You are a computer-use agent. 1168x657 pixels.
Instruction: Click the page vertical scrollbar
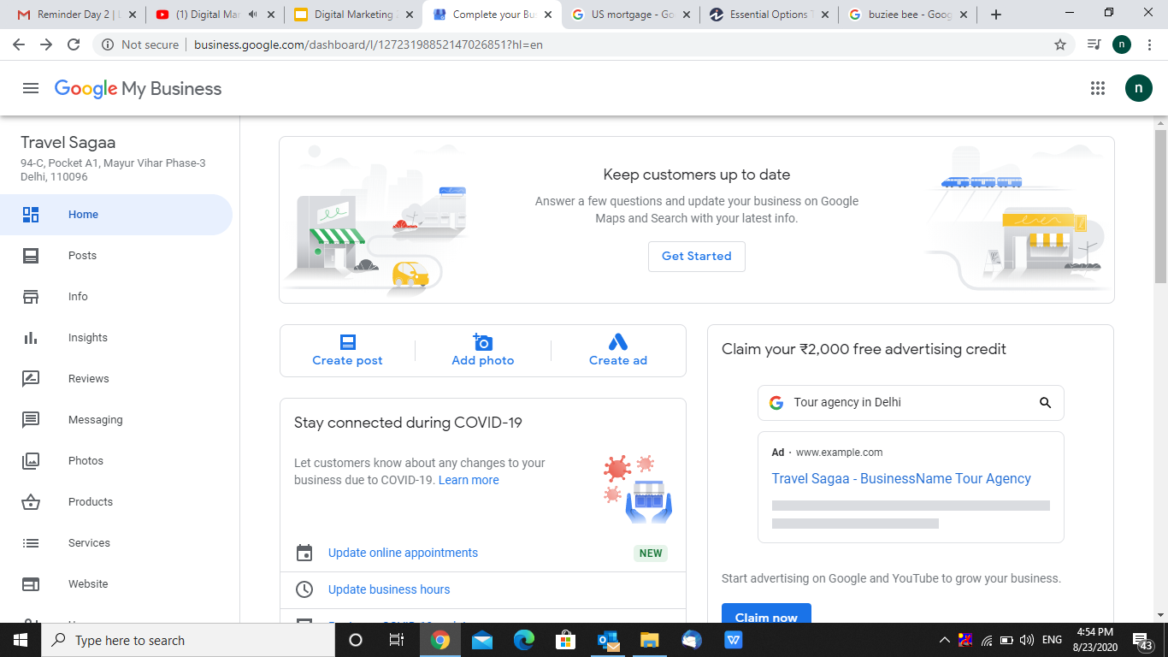[1160, 205]
